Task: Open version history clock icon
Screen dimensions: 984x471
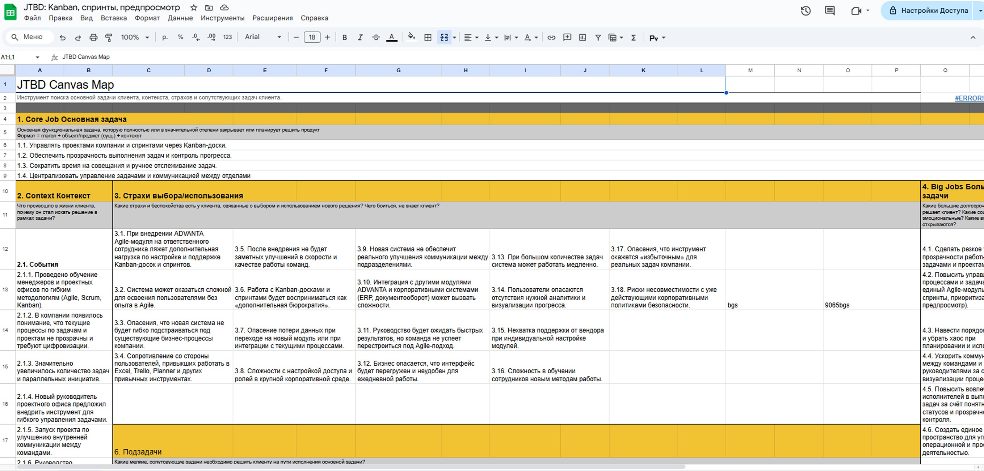Action: click(806, 11)
